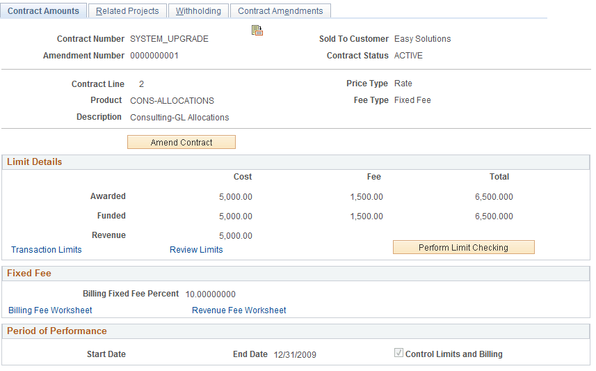Click the Revenue Cost amount 5,000.00
596x371 pixels.
[x=235, y=235]
